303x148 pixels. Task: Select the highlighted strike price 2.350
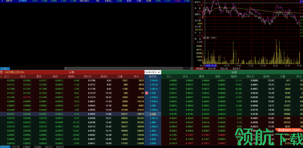click(153, 114)
